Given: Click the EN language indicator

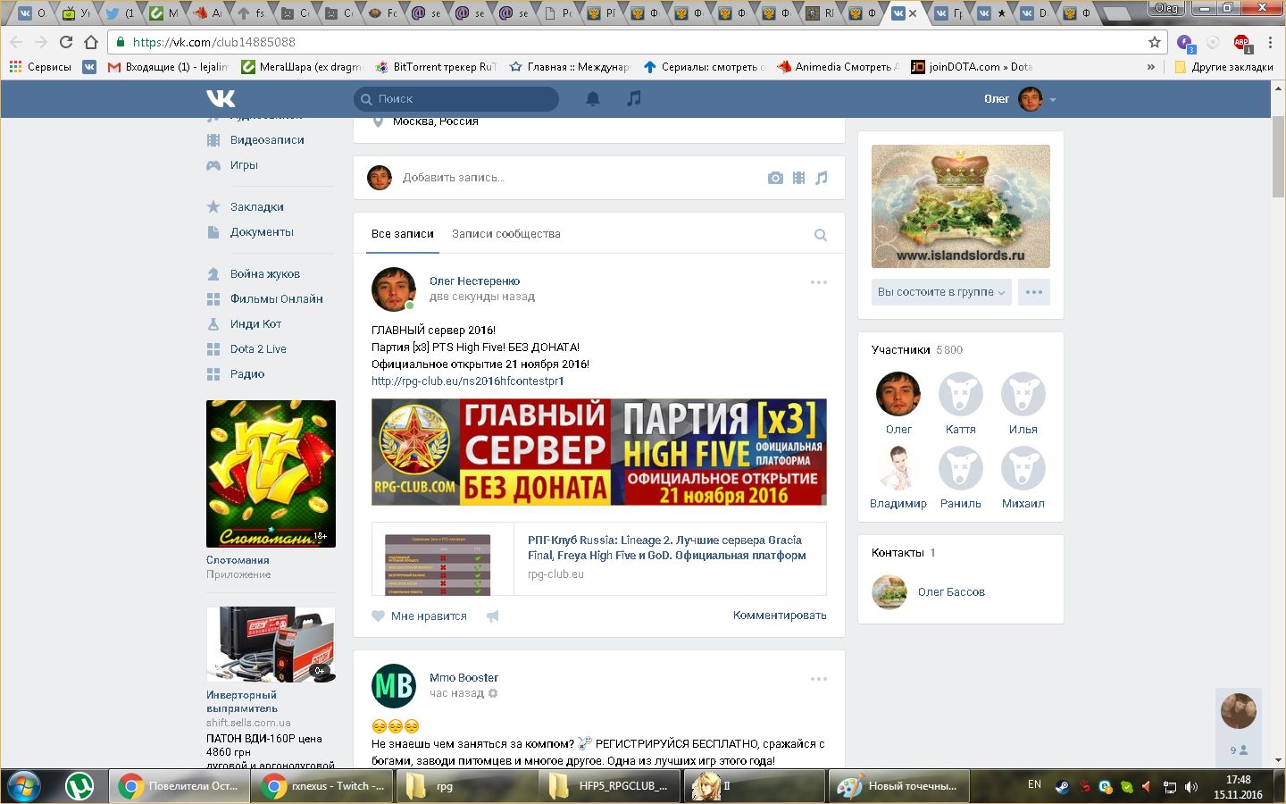Looking at the screenshot, I should (1034, 784).
